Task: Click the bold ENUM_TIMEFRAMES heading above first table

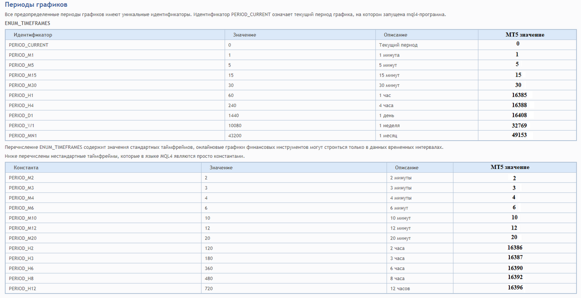Action: [27, 23]
